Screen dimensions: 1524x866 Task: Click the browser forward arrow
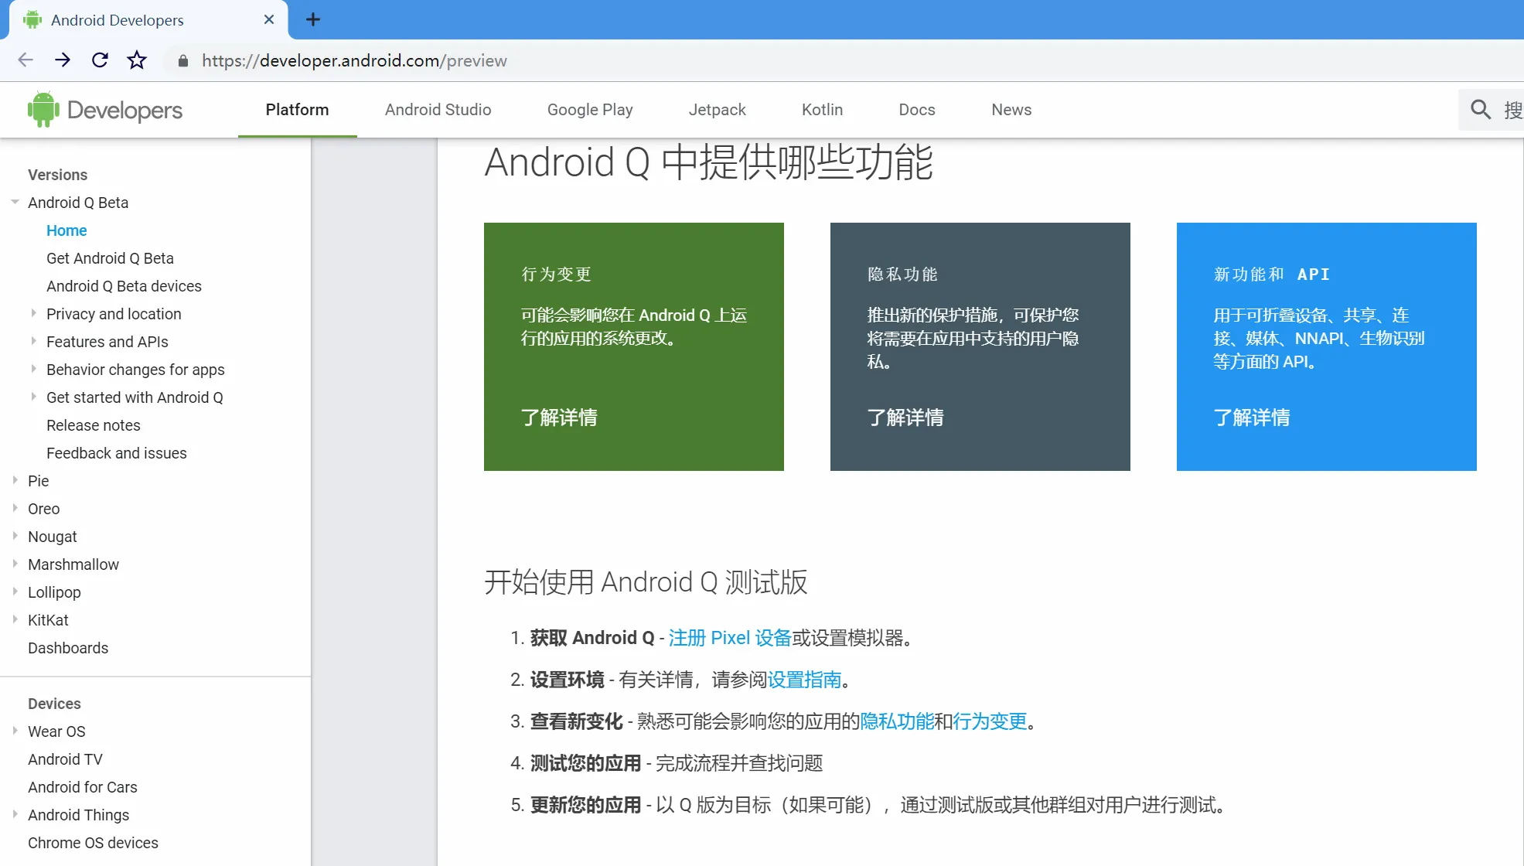(63, 60)
